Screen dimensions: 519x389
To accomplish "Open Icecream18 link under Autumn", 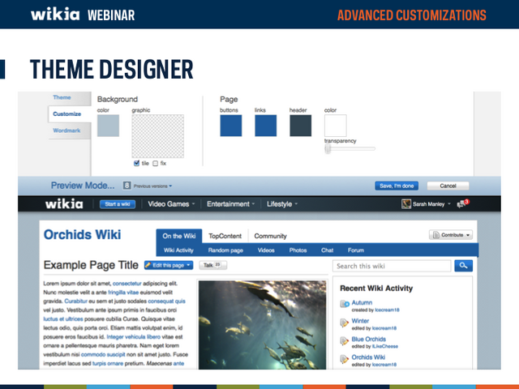I will click(x=387, y=310).
